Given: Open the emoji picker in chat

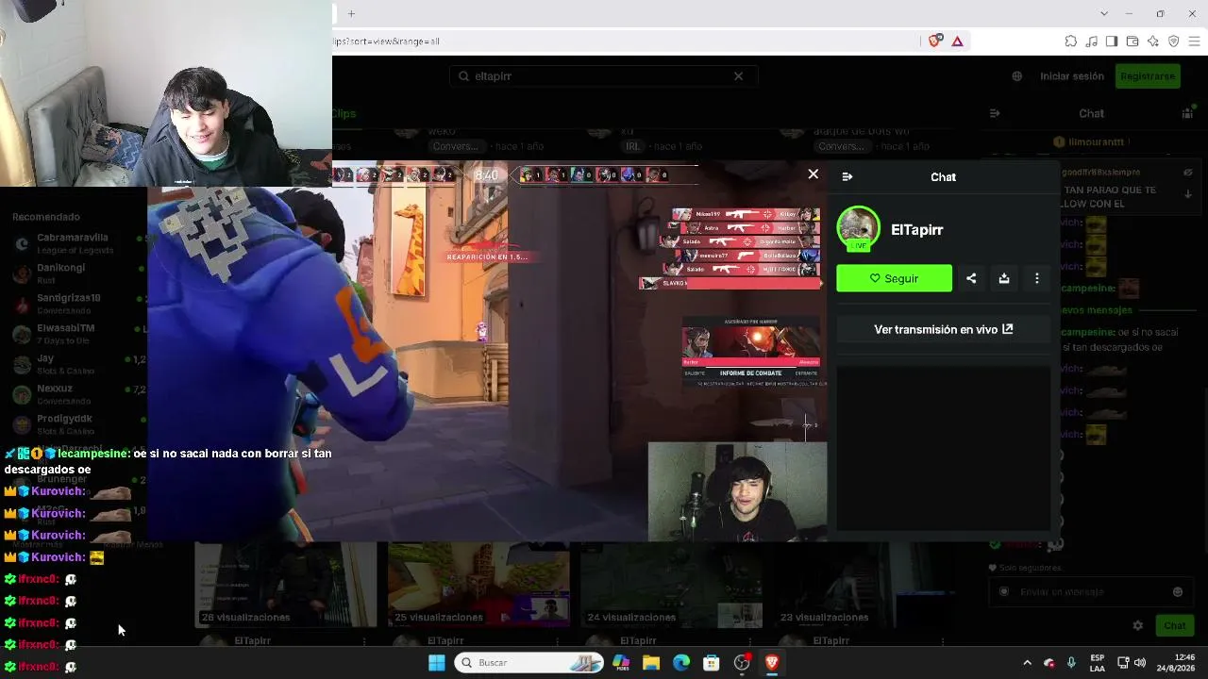Looking at the screenshot, I should (x=1178, y=592).
